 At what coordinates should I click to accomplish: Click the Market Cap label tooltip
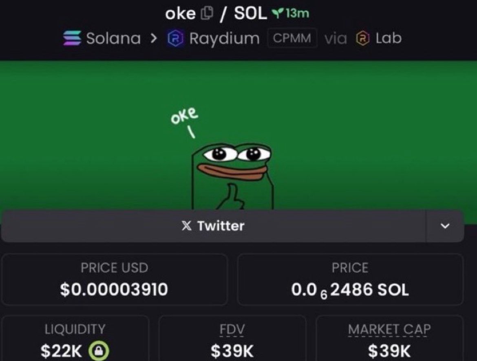coord(389,329)
